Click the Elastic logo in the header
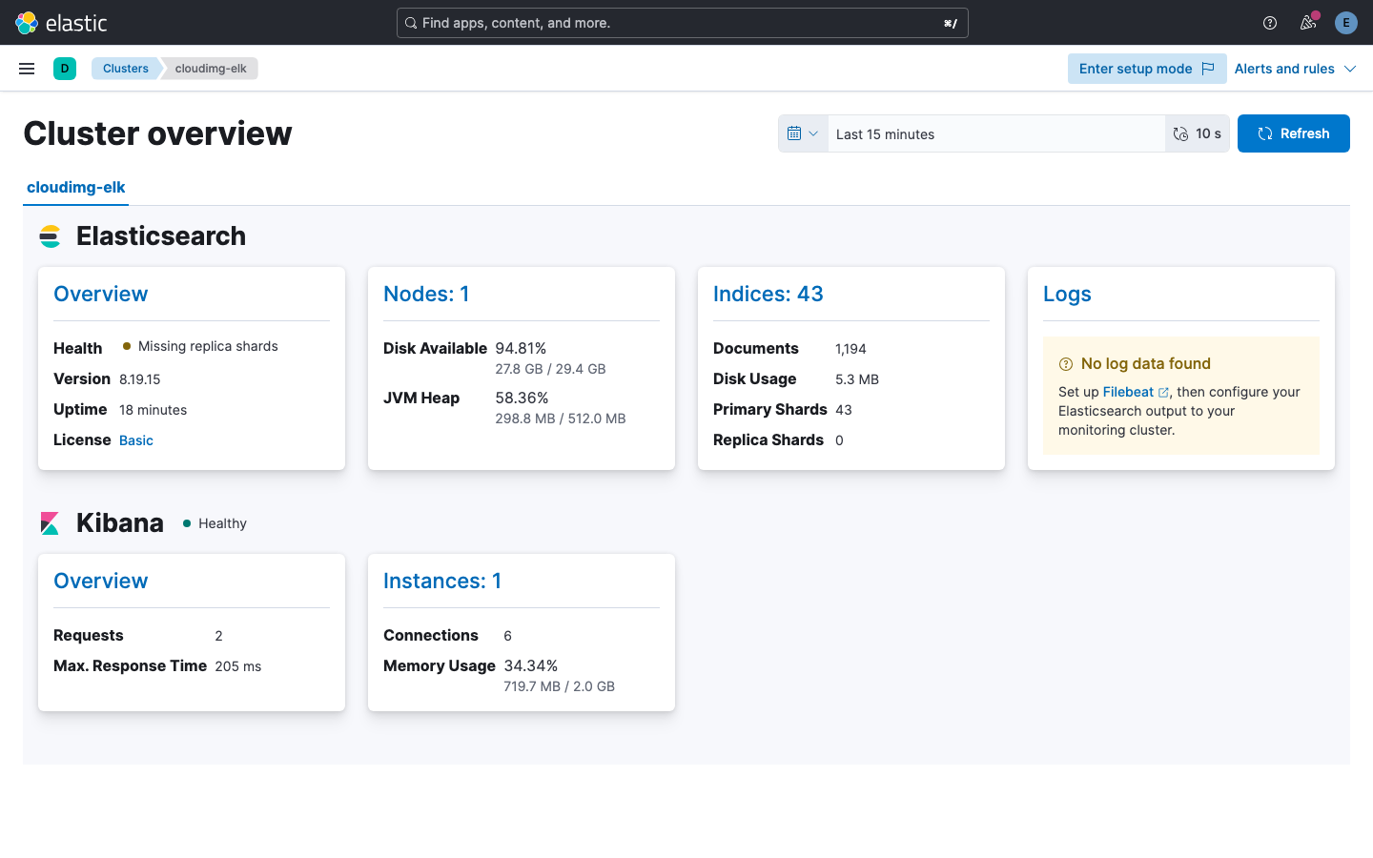 click(61, 23)
